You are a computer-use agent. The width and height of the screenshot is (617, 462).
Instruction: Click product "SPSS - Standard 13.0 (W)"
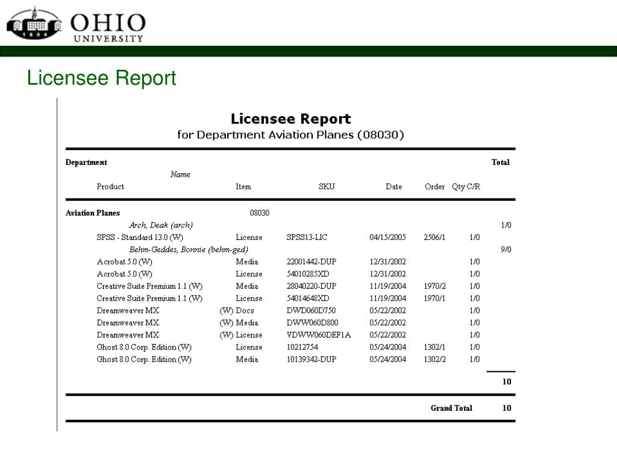click(140, 237)
